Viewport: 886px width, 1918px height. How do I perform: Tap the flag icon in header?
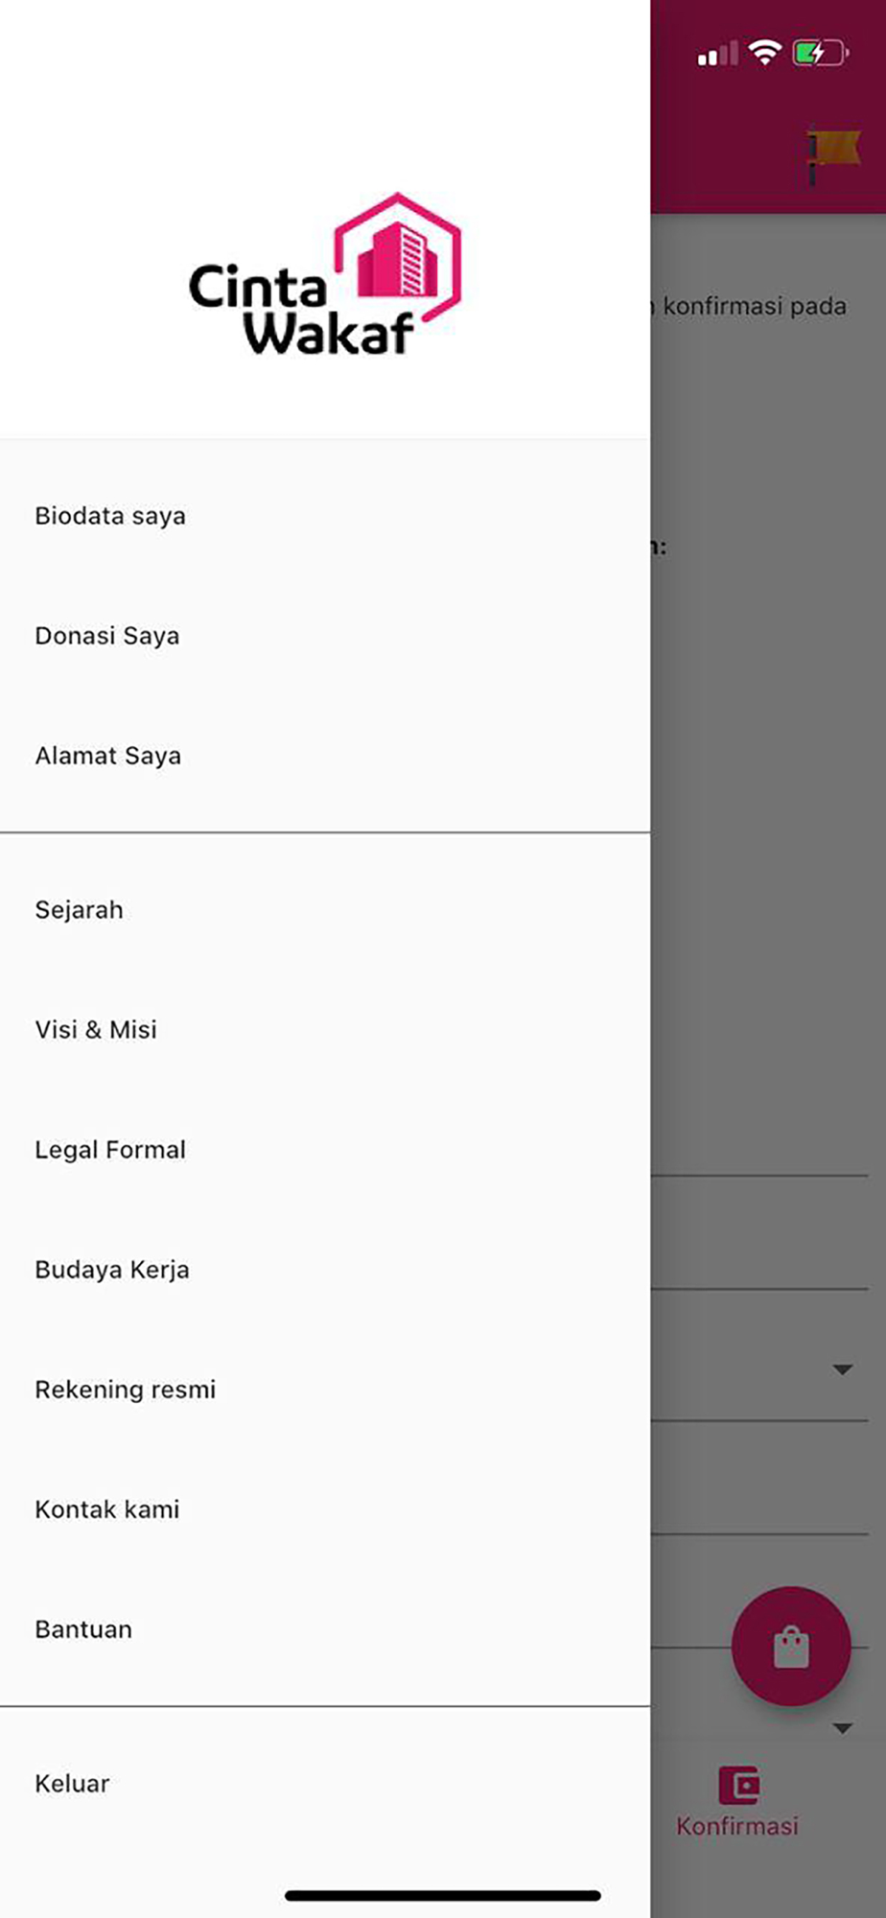pyautogui.click(x=833, y=153)
